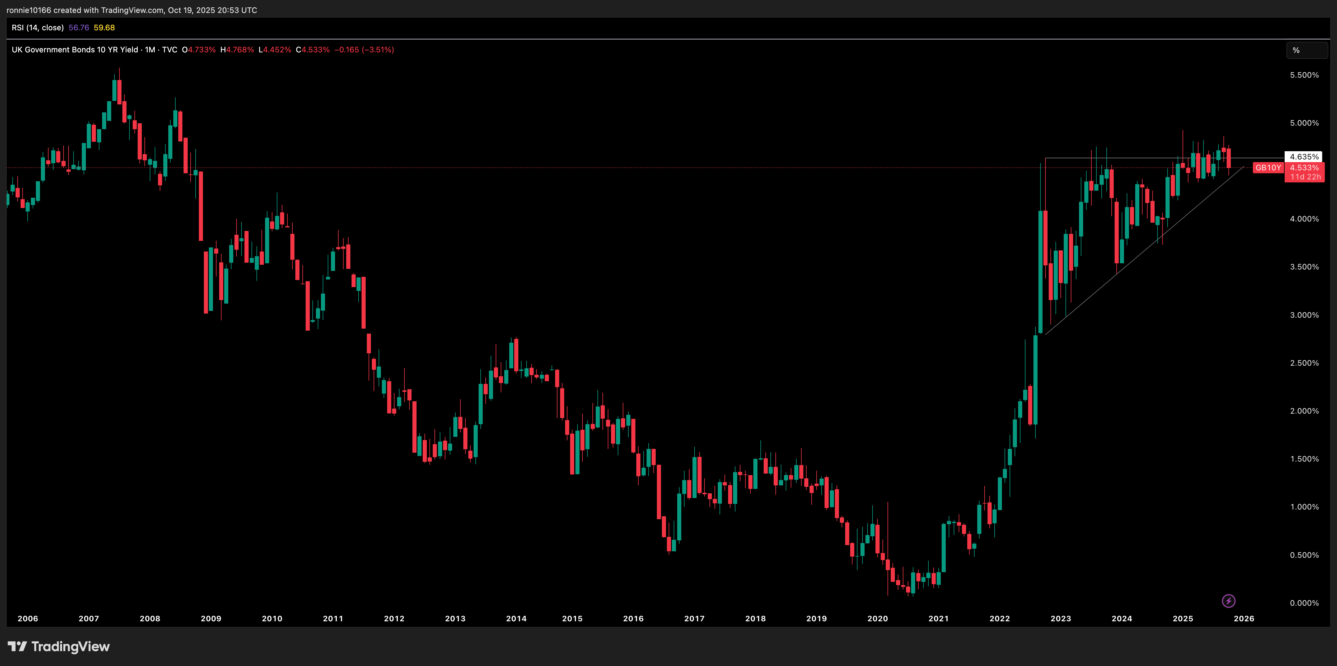The width and height of the screenshot is (1337, 666).
Task: Click the 1M timeframe in the chart legend
Action: 150,50
